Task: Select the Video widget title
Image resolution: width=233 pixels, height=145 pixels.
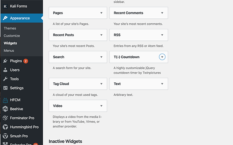Action: [57, 106]
